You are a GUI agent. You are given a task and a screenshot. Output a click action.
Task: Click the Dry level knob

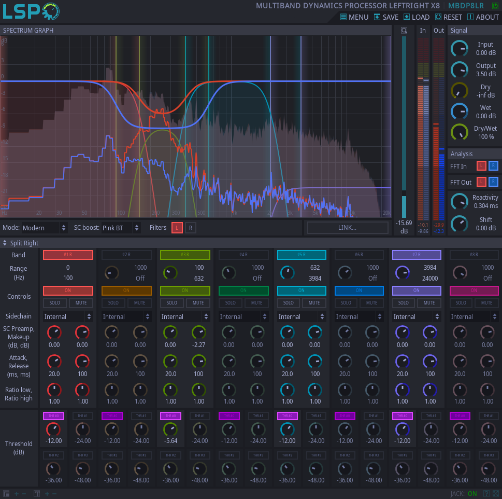coord(460,91)
